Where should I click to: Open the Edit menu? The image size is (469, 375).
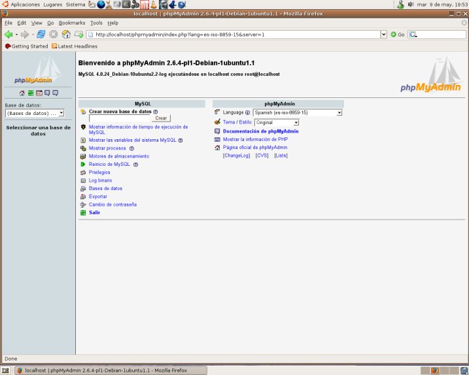coord(22,23)
